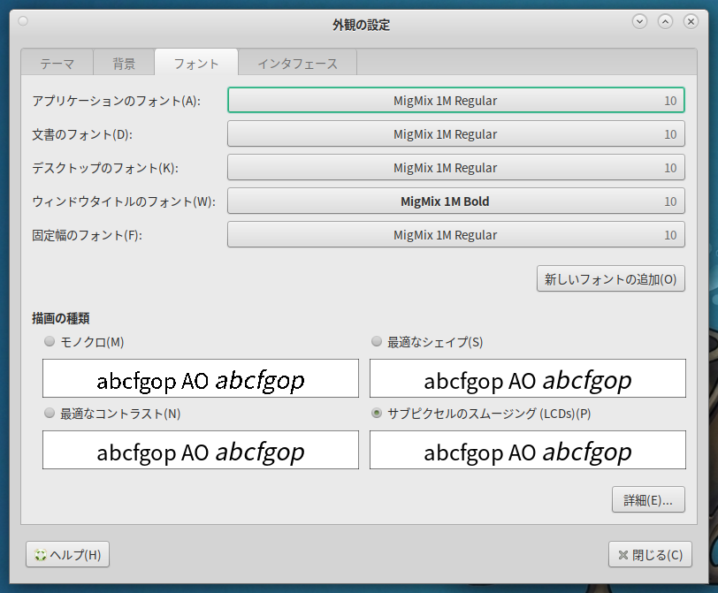Click the best contrast font preview sample

(x=201, y=450)
